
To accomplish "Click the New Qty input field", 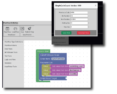I will point(79,27).
